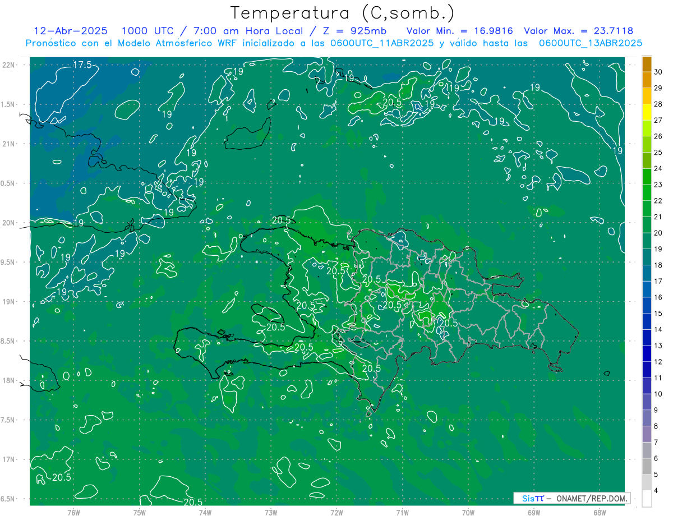Click the "70W" longitude label
Viewport: 673px width, 520px height.
(468, 512)
